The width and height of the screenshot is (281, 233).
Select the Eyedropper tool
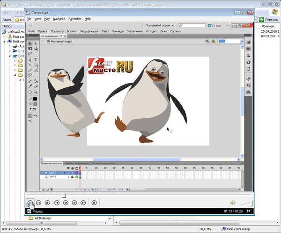click(30, 86)
